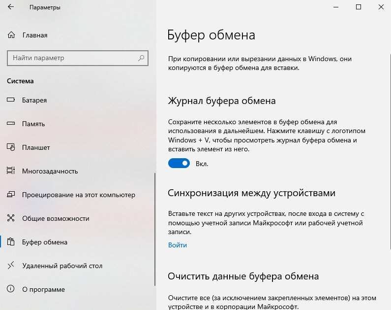Click the Буфер обмена clipboard icon
This screenshot has height=310, width=391.
11,242
